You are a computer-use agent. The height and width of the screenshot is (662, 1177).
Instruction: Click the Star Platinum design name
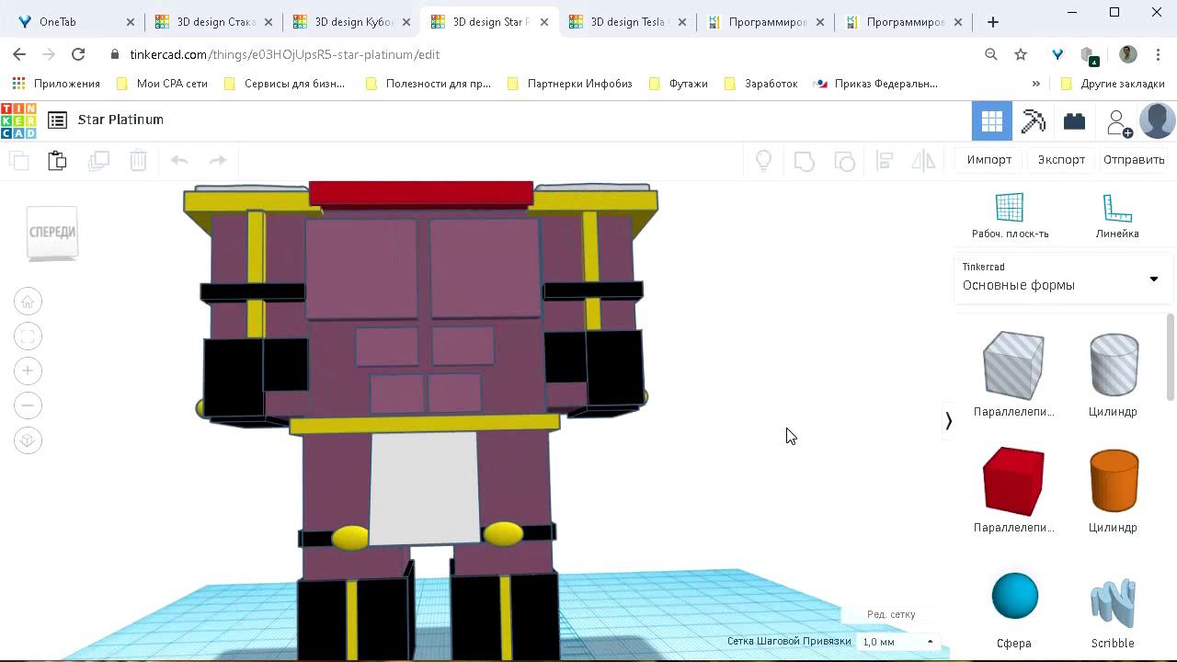pos(120,120)
